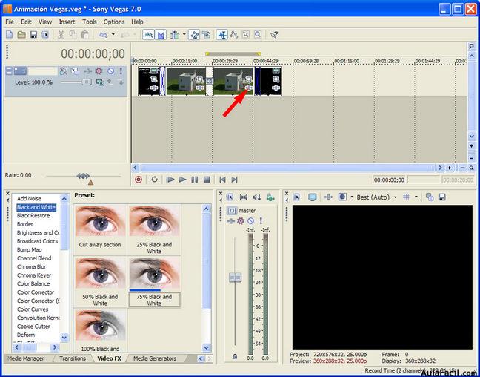Toggle Loop Playback
The width and height of the screenshot is (480, 377).
tap(154, 180)
